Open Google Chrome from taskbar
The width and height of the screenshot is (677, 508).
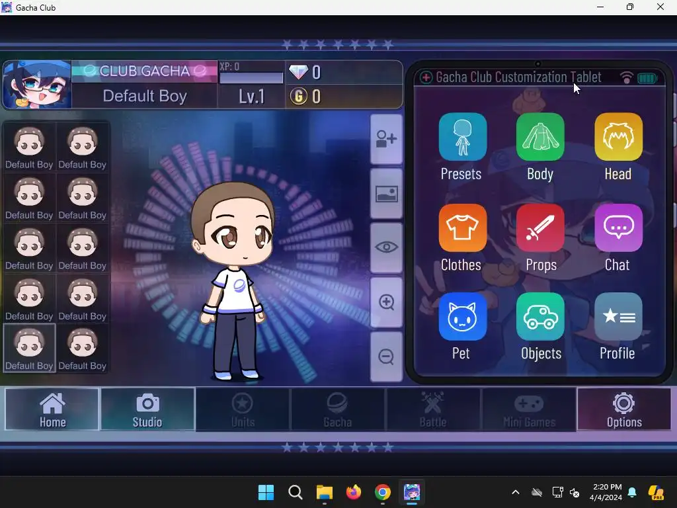(x=383, y=492)
